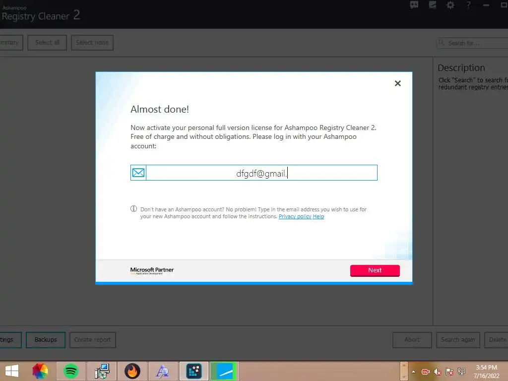The image size is (508, 381).
Task: Click Search again button
Action: [458, 340]
